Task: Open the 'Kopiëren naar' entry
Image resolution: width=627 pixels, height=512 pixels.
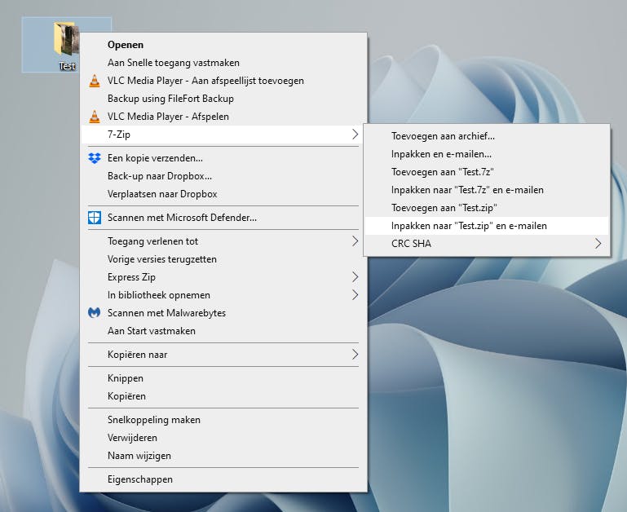Action: tap(223, 355)
